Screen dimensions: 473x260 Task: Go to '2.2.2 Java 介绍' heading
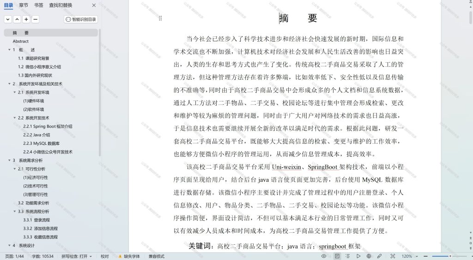click(36, 135)
